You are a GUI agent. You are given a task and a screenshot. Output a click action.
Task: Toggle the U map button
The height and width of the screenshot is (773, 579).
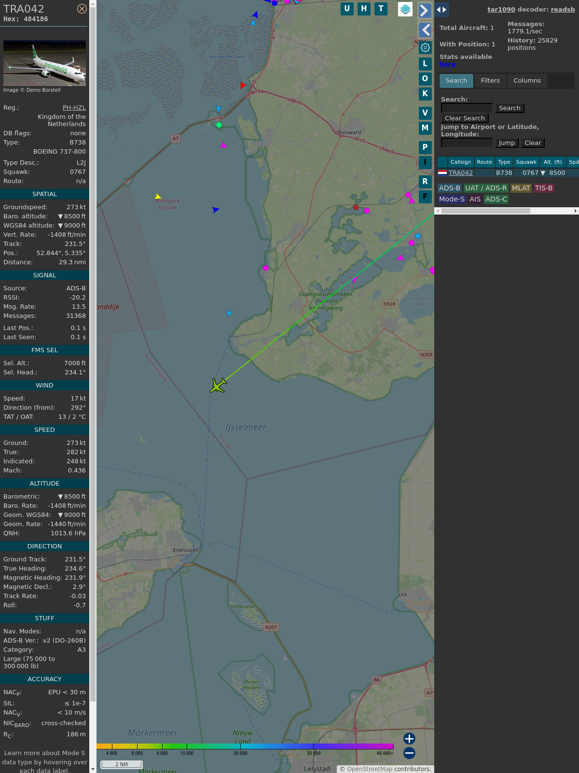coord(347,9)
